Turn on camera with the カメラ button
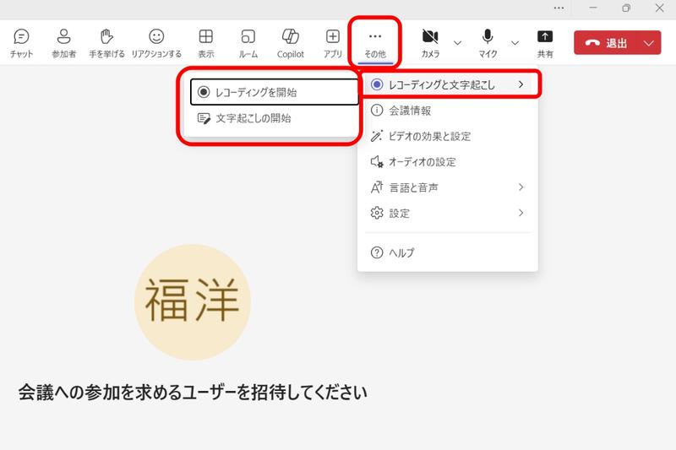 coord(430,43)
